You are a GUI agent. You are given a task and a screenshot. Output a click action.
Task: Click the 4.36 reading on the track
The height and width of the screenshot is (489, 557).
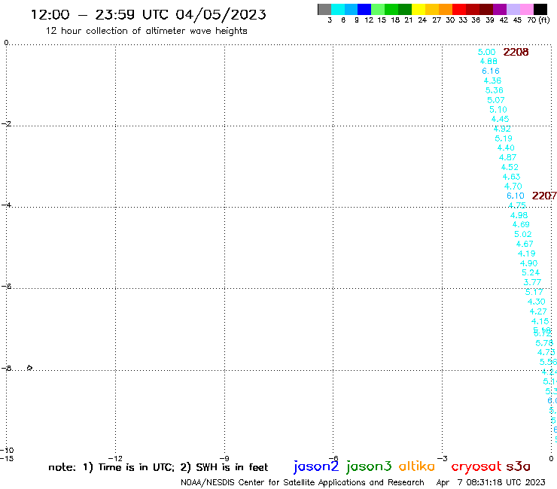492,80
